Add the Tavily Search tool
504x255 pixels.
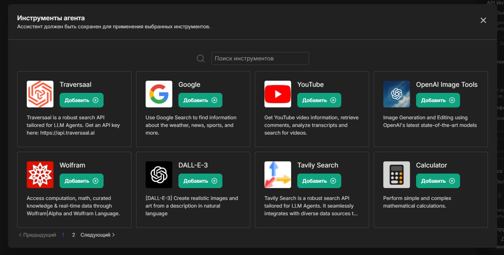319,181
